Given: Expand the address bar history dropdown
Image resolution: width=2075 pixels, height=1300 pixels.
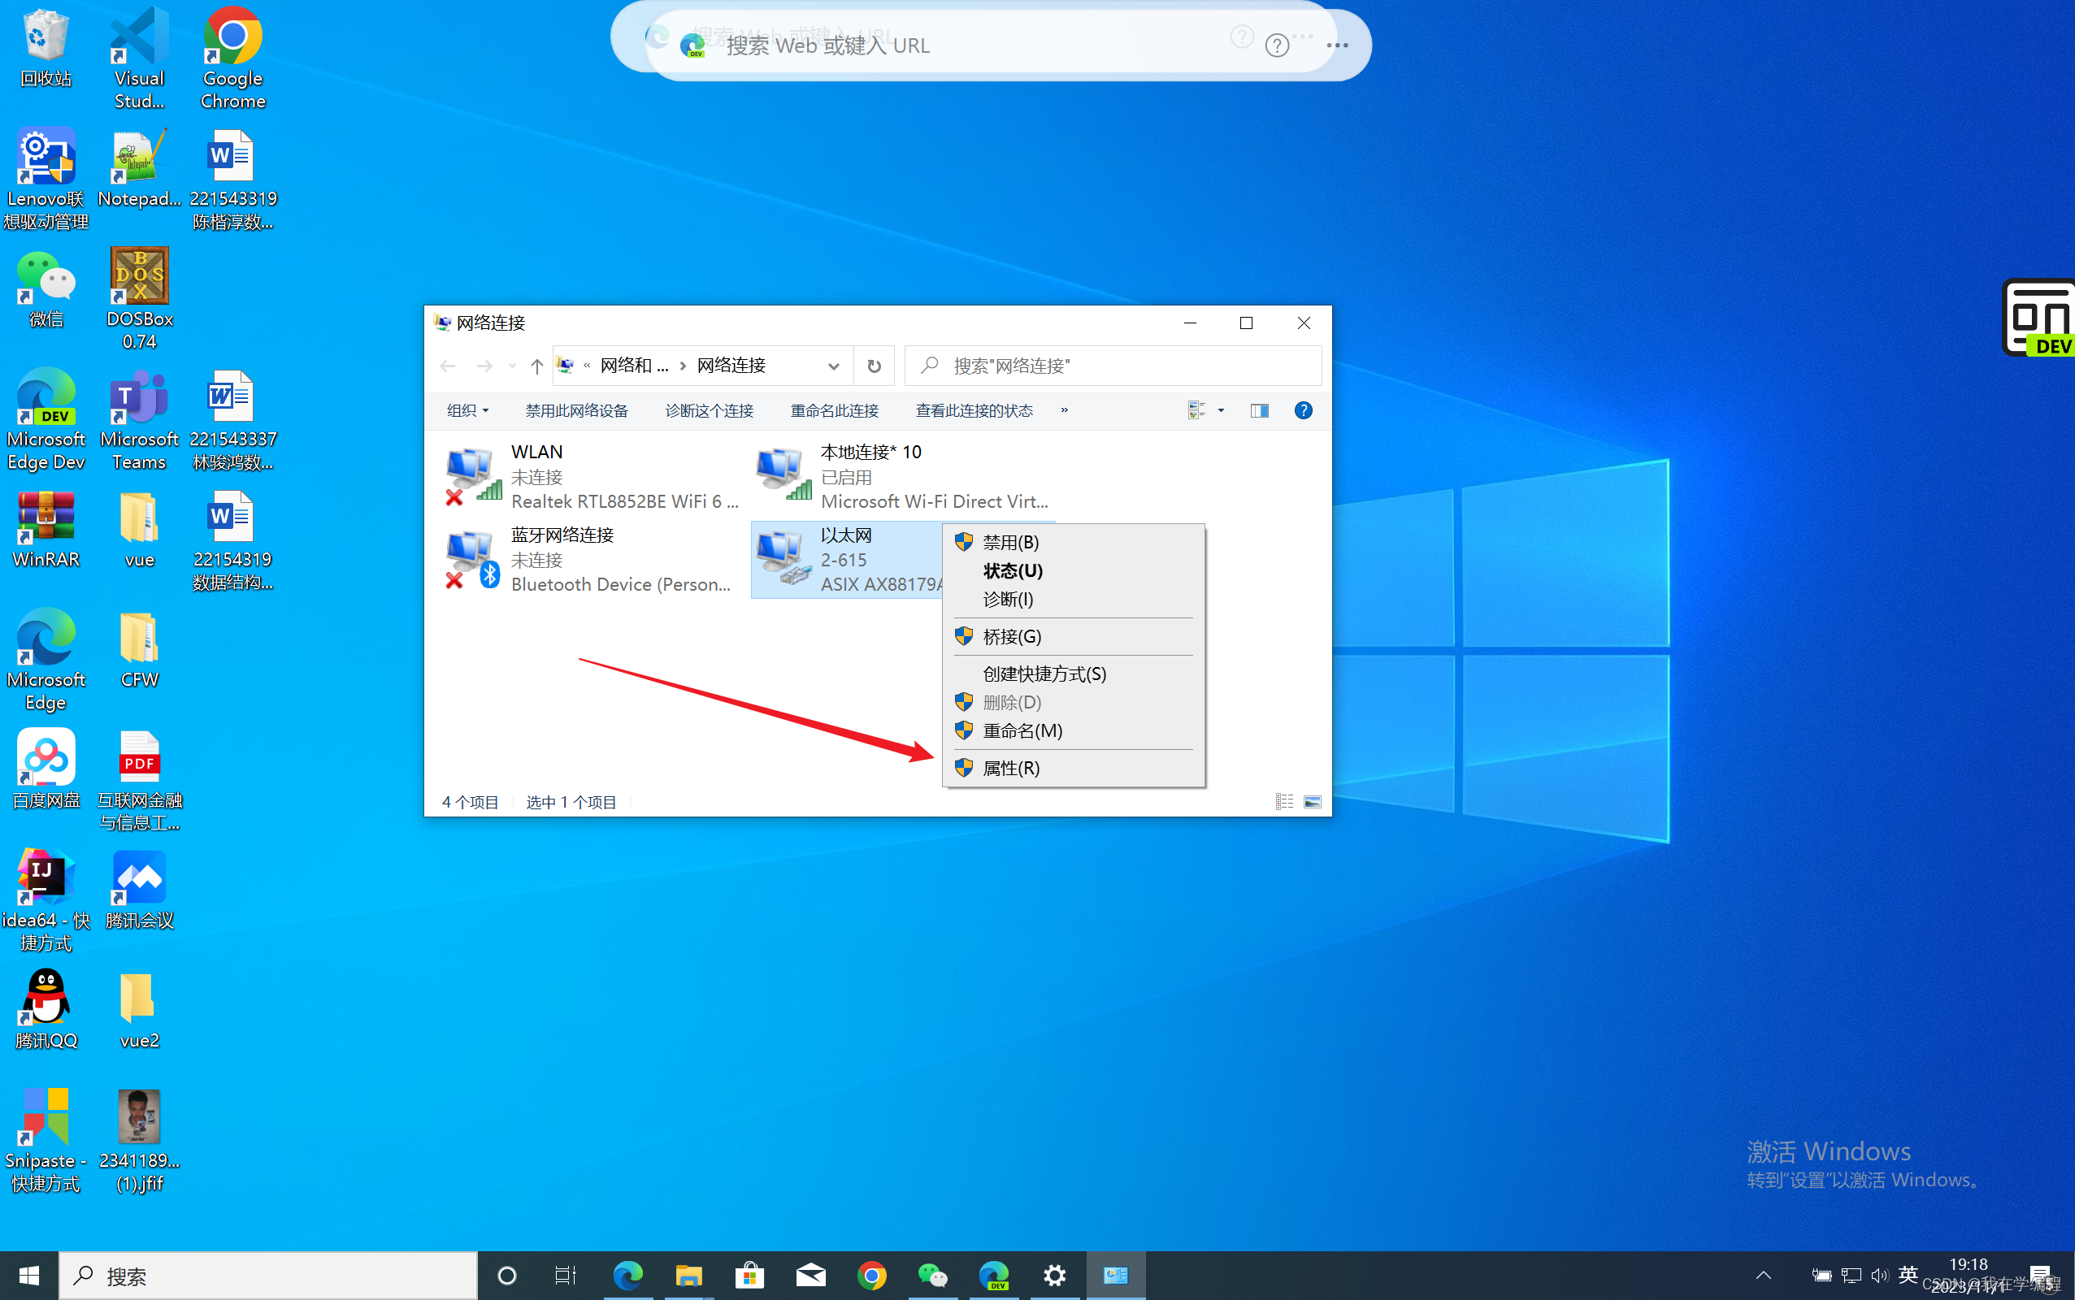Looking at the screenshot, I should (833, 366).
